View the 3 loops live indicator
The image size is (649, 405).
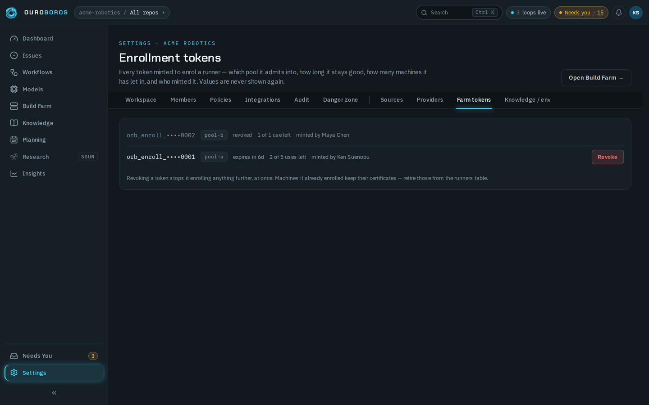click(528, 13)
